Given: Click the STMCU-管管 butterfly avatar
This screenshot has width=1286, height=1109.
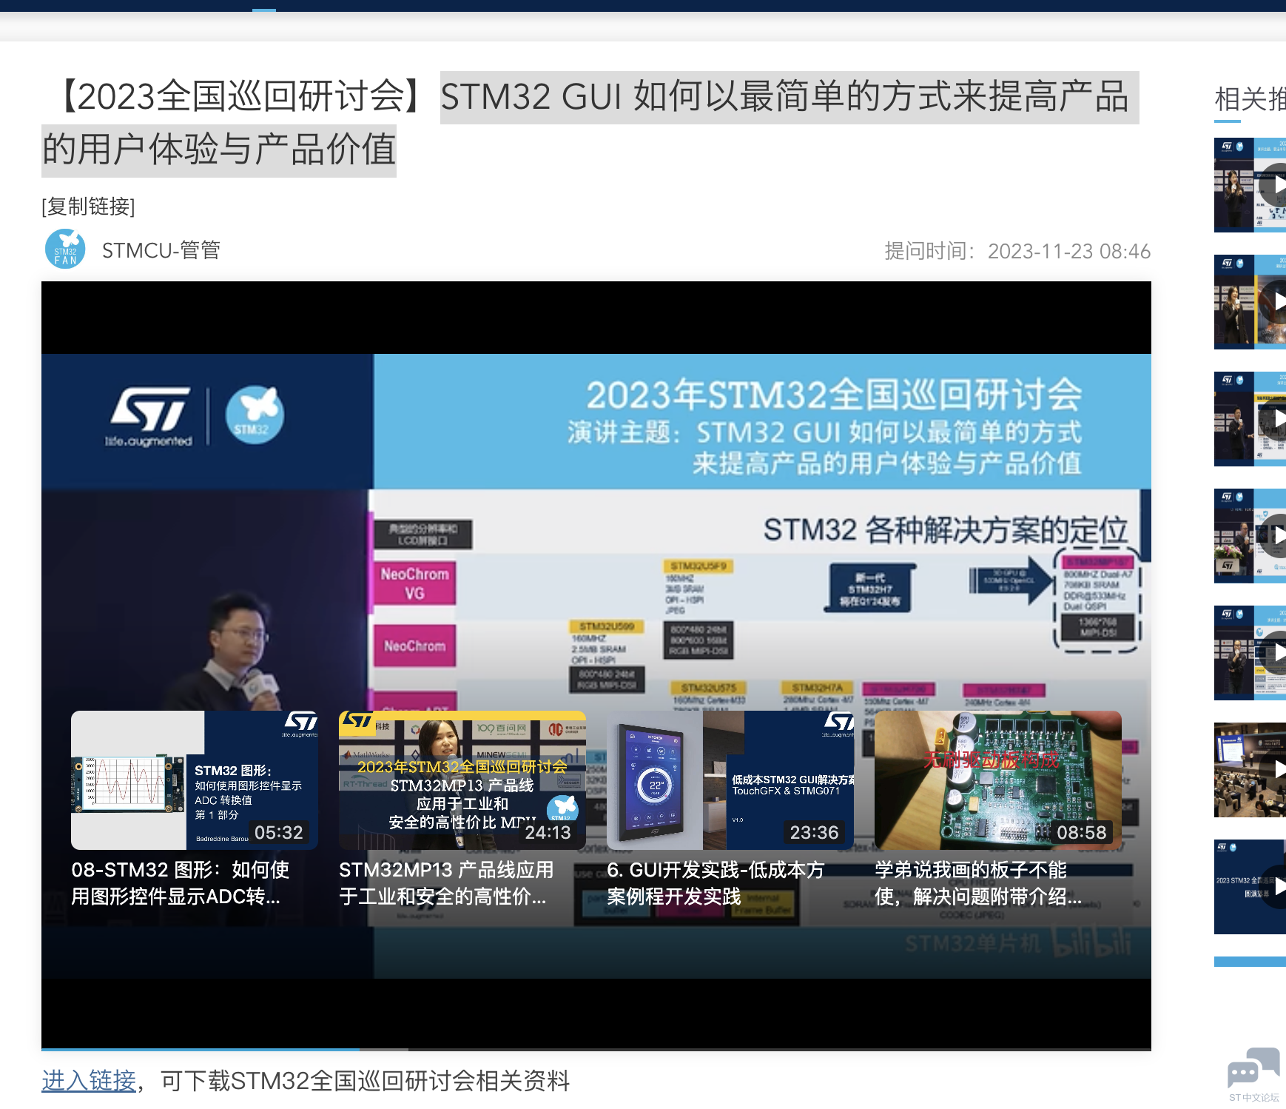Looking at the screenshot, I should [65, 249].
